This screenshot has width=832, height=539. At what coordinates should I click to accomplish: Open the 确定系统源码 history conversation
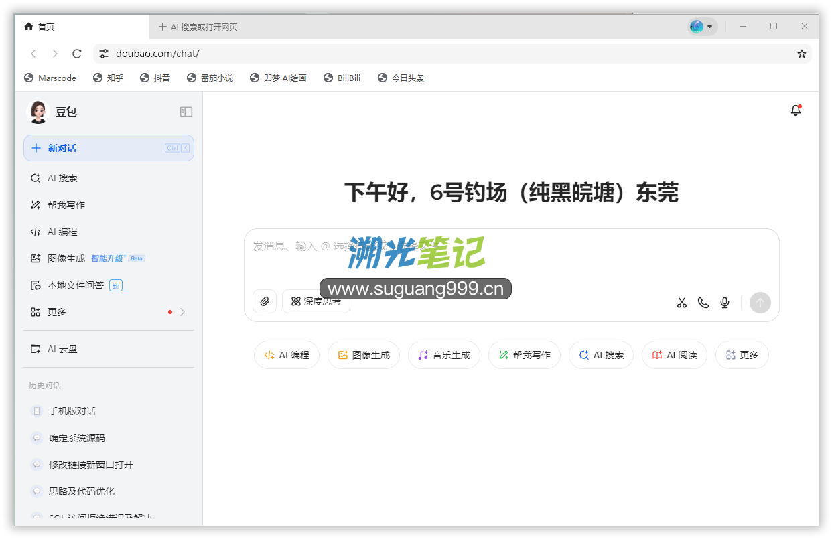point(109,438)
